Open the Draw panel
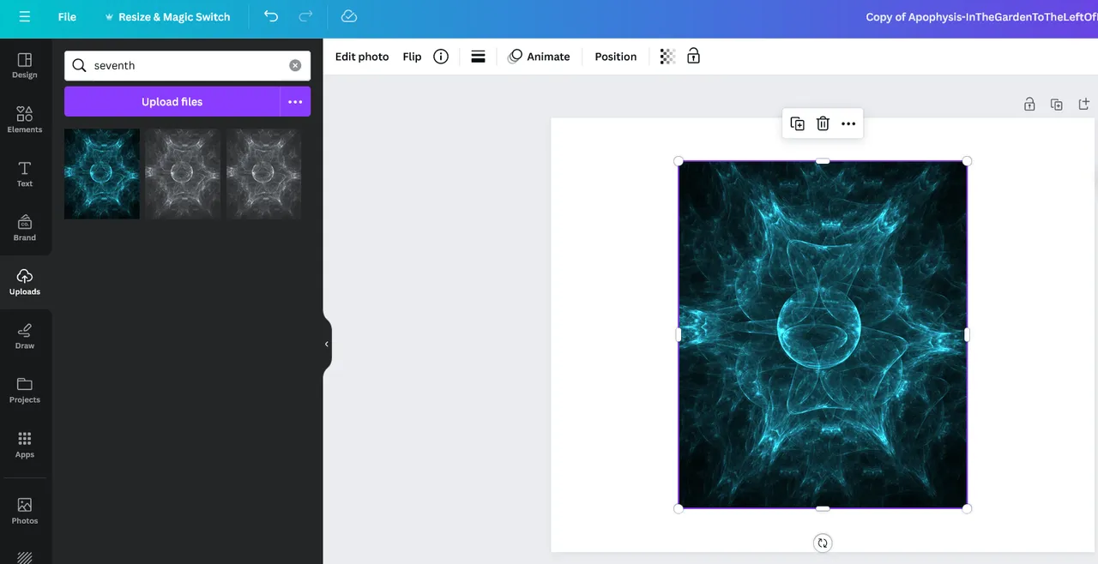Screen dimensions: 1098x564 tap(25, 336)
